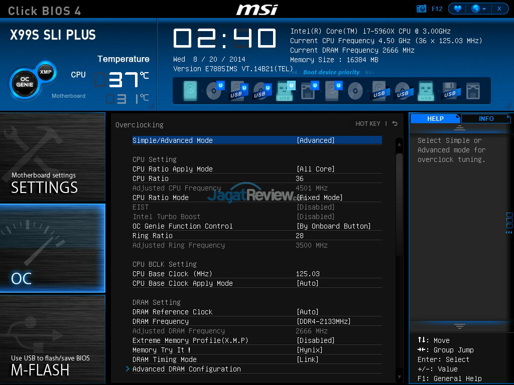Switch to the INFO tab
Image resolution: width=514 pixels, height=385 pixels.
coord(486,119)
